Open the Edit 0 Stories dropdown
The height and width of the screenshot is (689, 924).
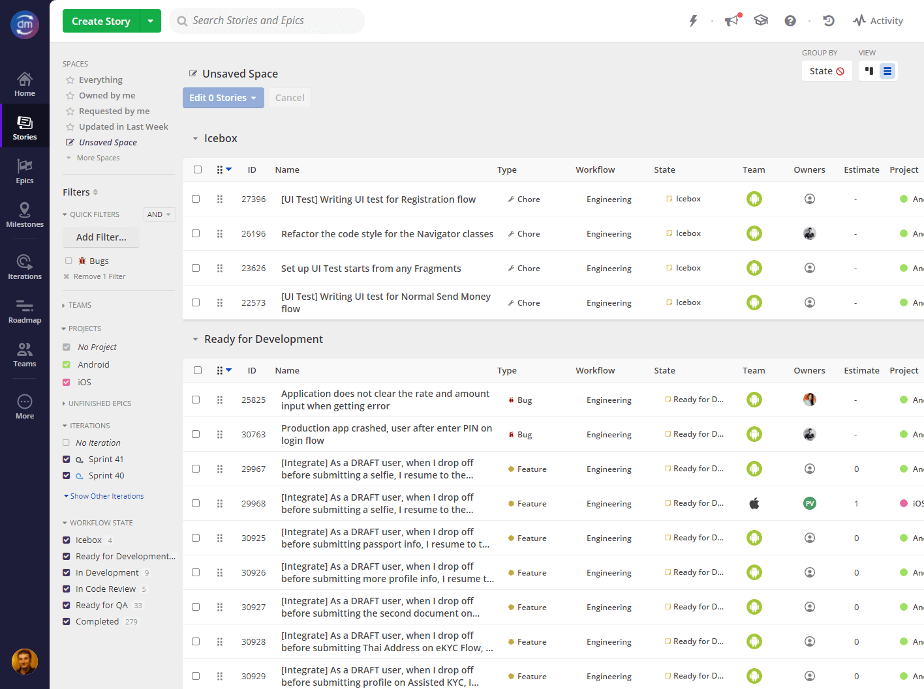(x=223, y=98)
